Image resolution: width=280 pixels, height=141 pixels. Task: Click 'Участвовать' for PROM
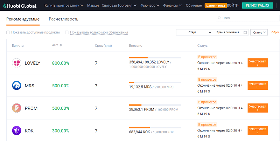click(258, 108)
